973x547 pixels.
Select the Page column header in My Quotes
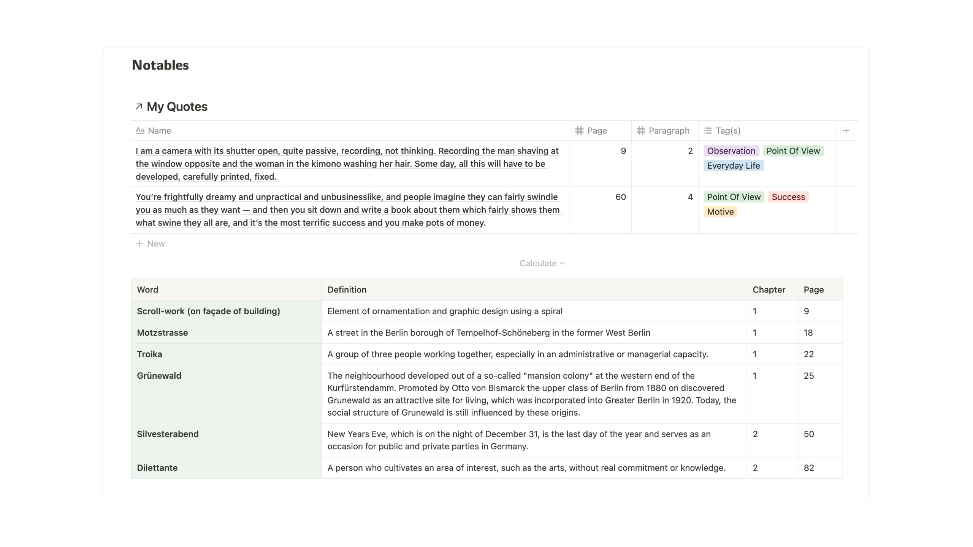pyautogui.click(x=601, y=131)
